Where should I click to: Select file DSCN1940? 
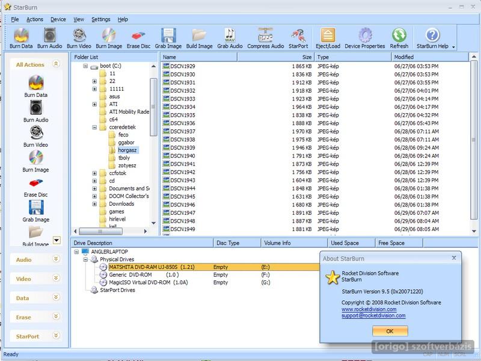coord(183,156)
